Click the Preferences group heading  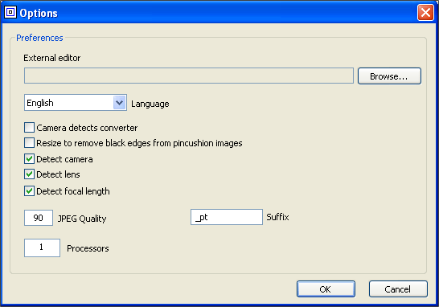(x=39, y=38)
